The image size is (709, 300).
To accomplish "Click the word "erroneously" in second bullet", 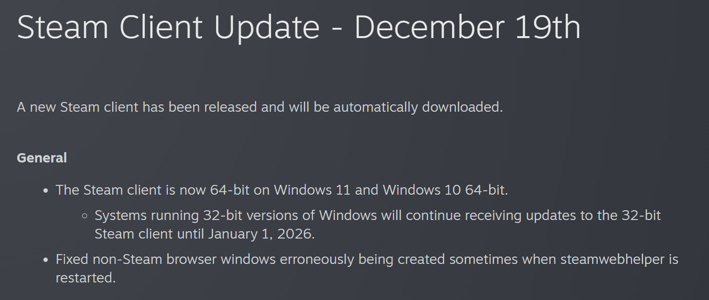I will pyautogui.click(x=317, y=259).
